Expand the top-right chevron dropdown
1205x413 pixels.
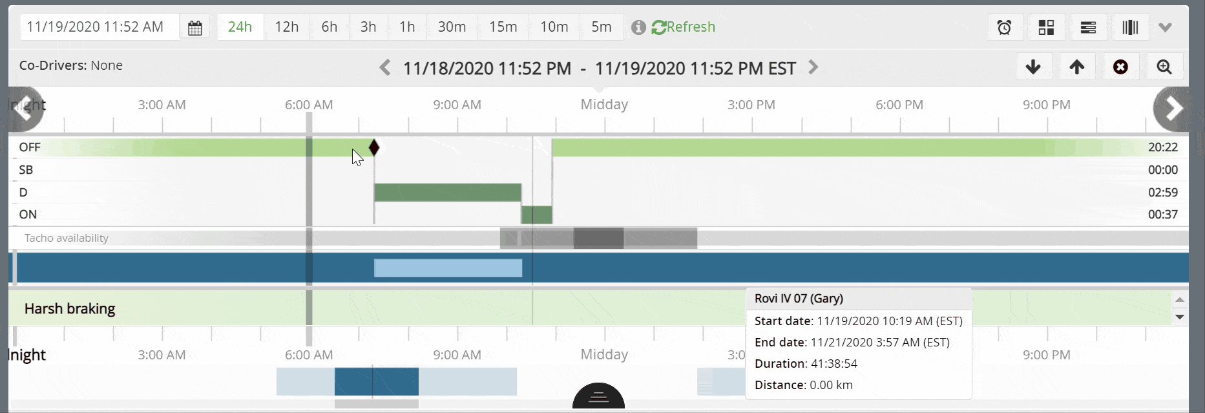tap(1165, 27)
